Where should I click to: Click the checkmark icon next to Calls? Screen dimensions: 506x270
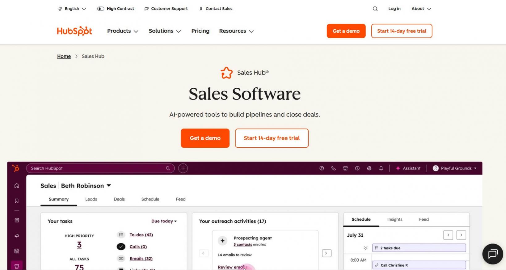121,247
